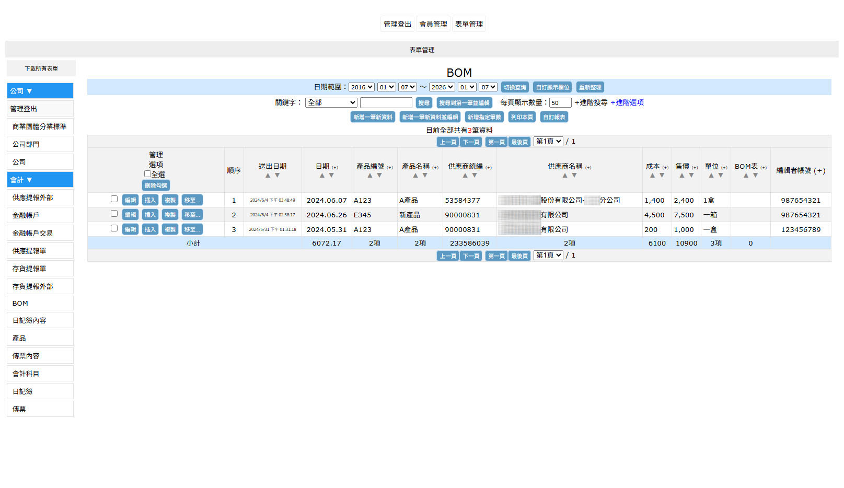This screenshot has height=488, width=844.
Task: Sort 單位 column ascending arrow
Action: click(711, 176)
